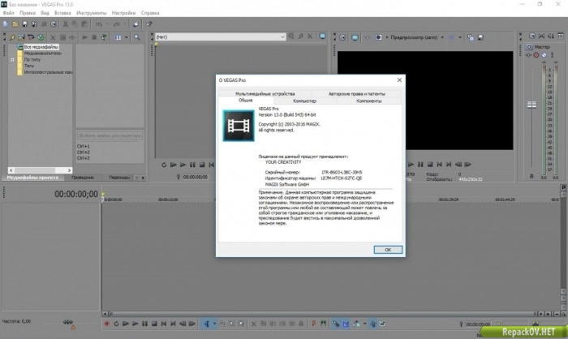568x339 pixels.
Task: Expand the По типу tree node
Action: pyautogui.click(x=12, y=59)
